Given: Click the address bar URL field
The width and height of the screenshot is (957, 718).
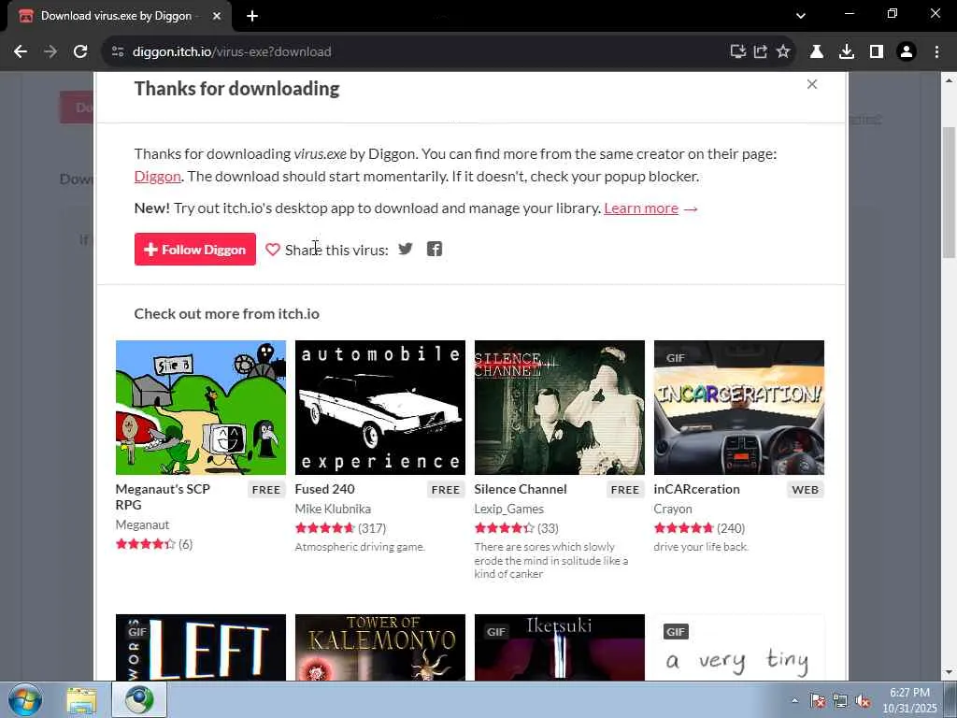Looking at the screenshot, I should coord(421,52).
